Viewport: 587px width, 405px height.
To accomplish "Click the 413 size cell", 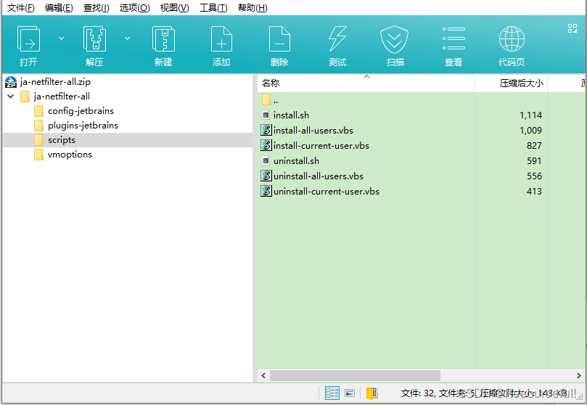I will tap(534, 192).
